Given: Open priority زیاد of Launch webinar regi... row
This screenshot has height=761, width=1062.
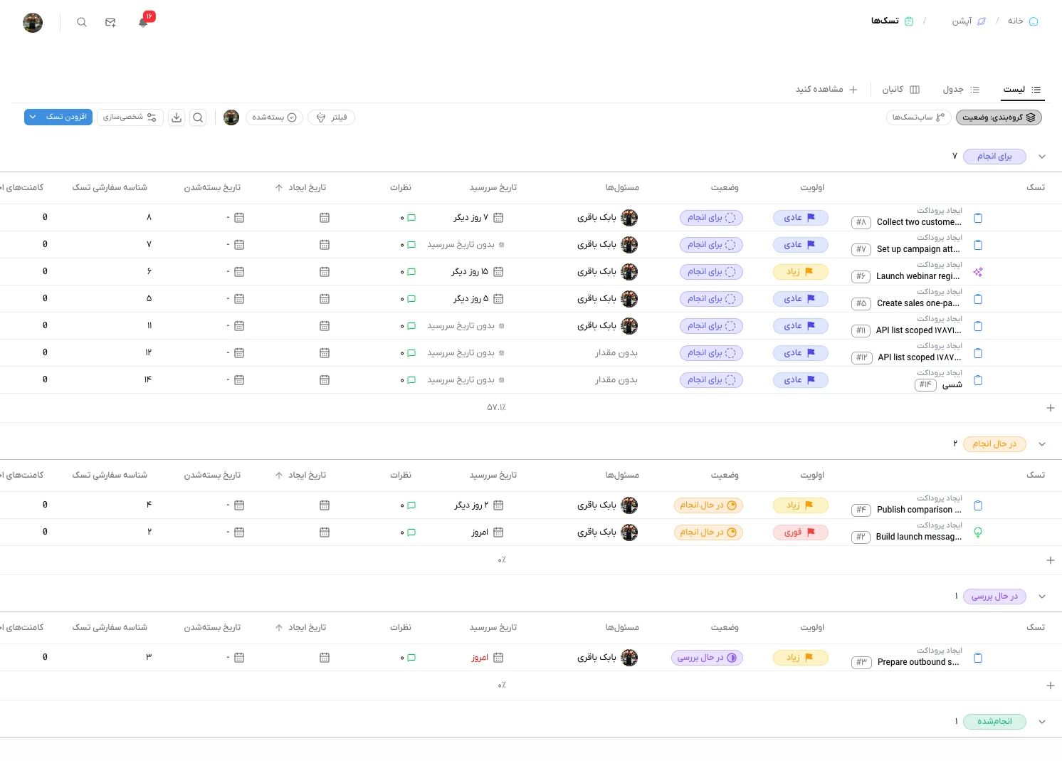Looking at the screenshot, I should 801,272.
